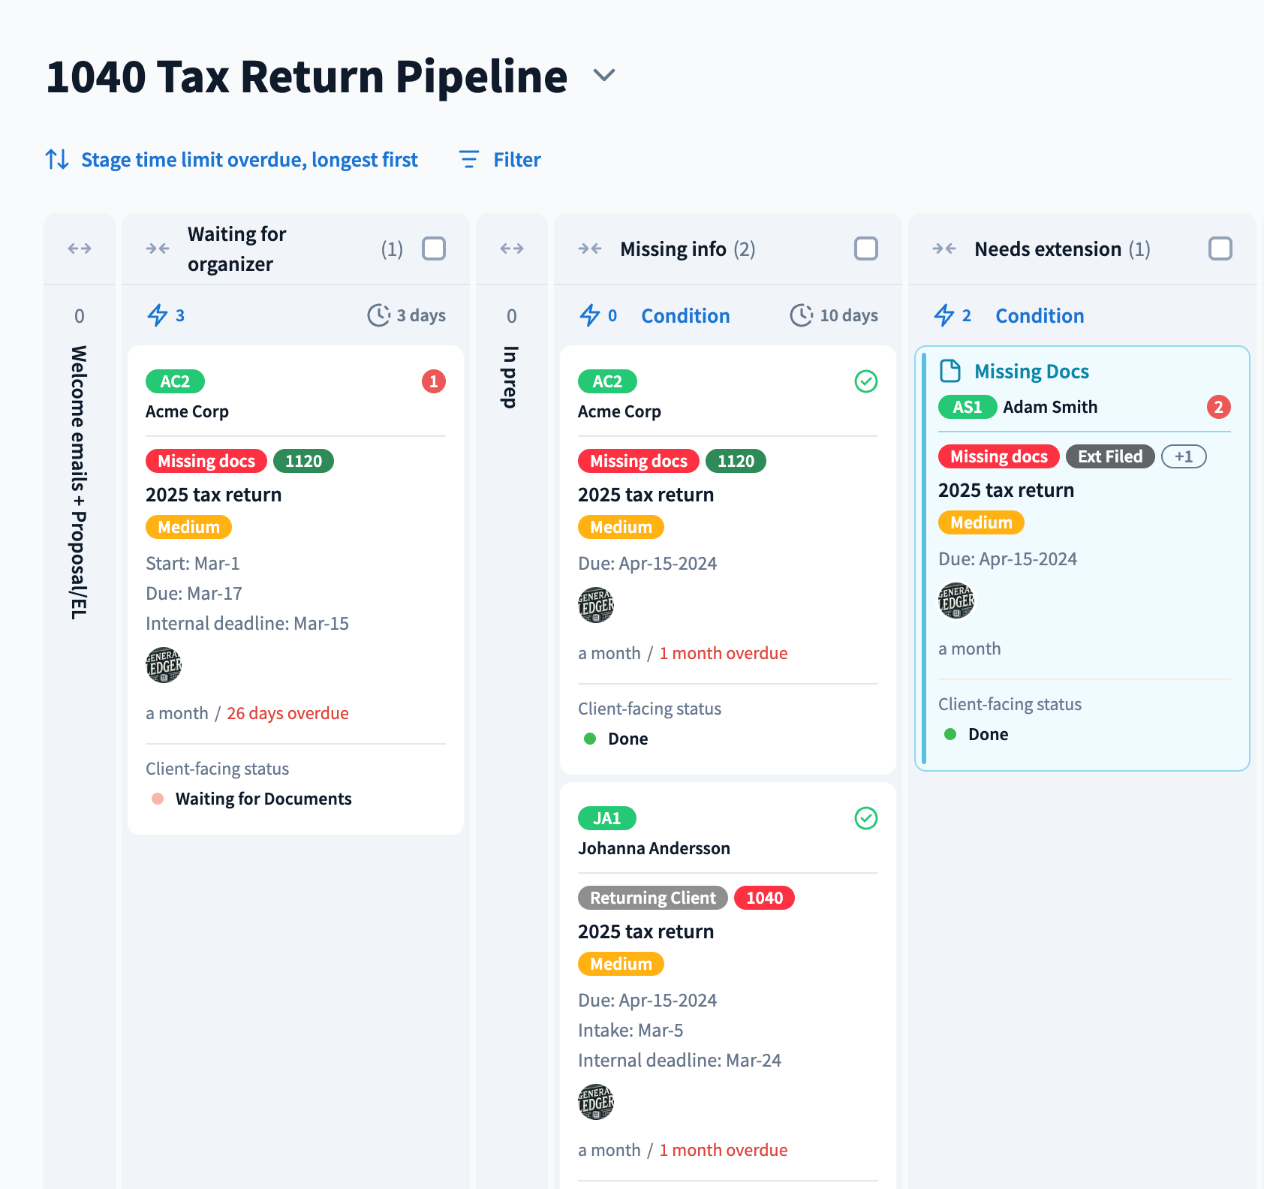Click the green checkmark on Johanna Andersson card
Screen dimensions: 1264x1189
point(865,818)
